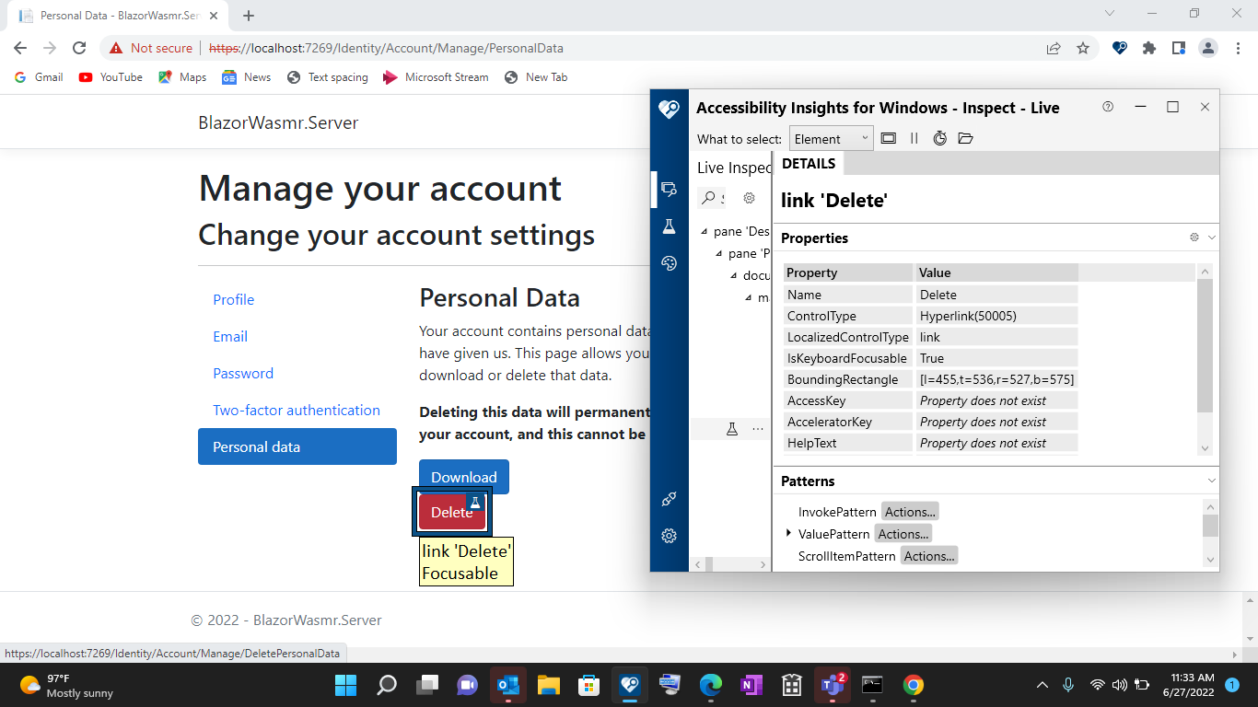This screenshot has width=1258, height=707.
Task: Click the Download button on the page
Action: coord(463,477)
